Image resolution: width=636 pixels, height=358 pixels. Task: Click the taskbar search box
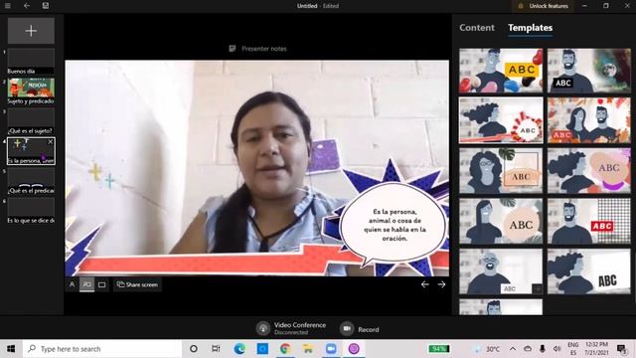[102, 349]
